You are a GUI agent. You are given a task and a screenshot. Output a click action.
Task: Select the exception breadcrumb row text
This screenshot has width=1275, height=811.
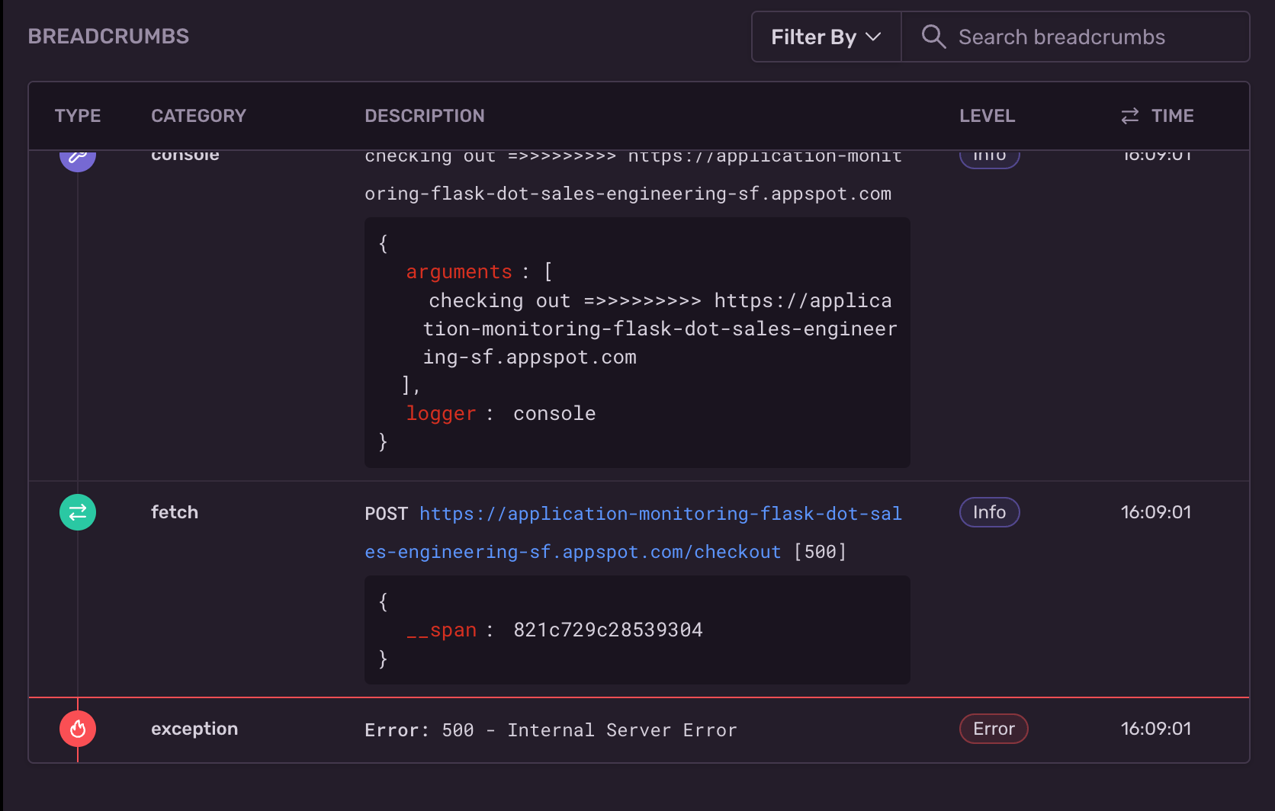551,730
